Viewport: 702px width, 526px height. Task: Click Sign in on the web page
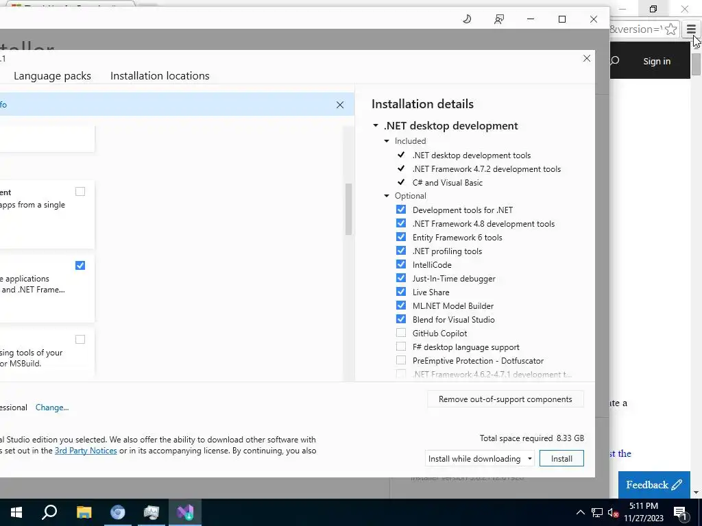tap(657, 61)
